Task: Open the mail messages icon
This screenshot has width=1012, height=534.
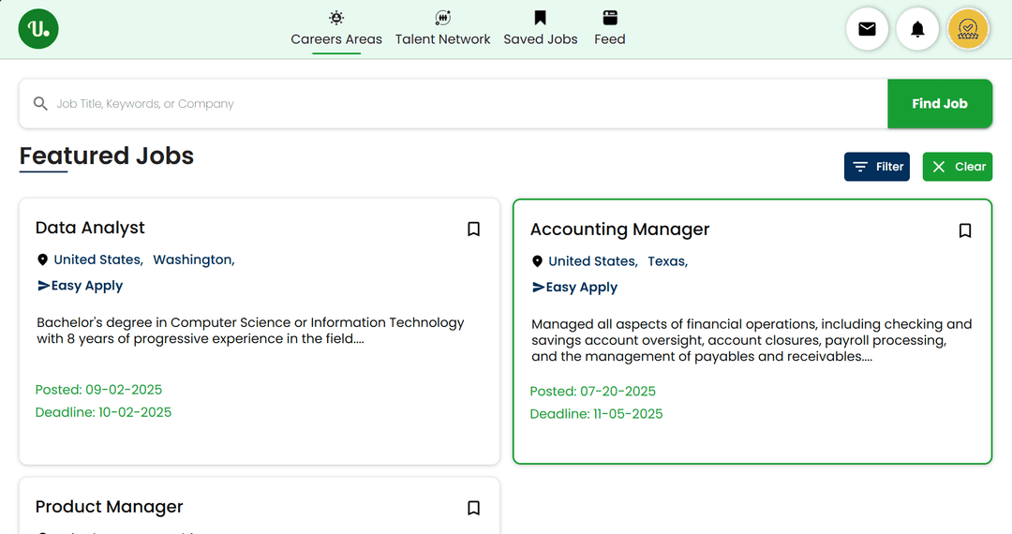Action: click(x=867, y=29)
